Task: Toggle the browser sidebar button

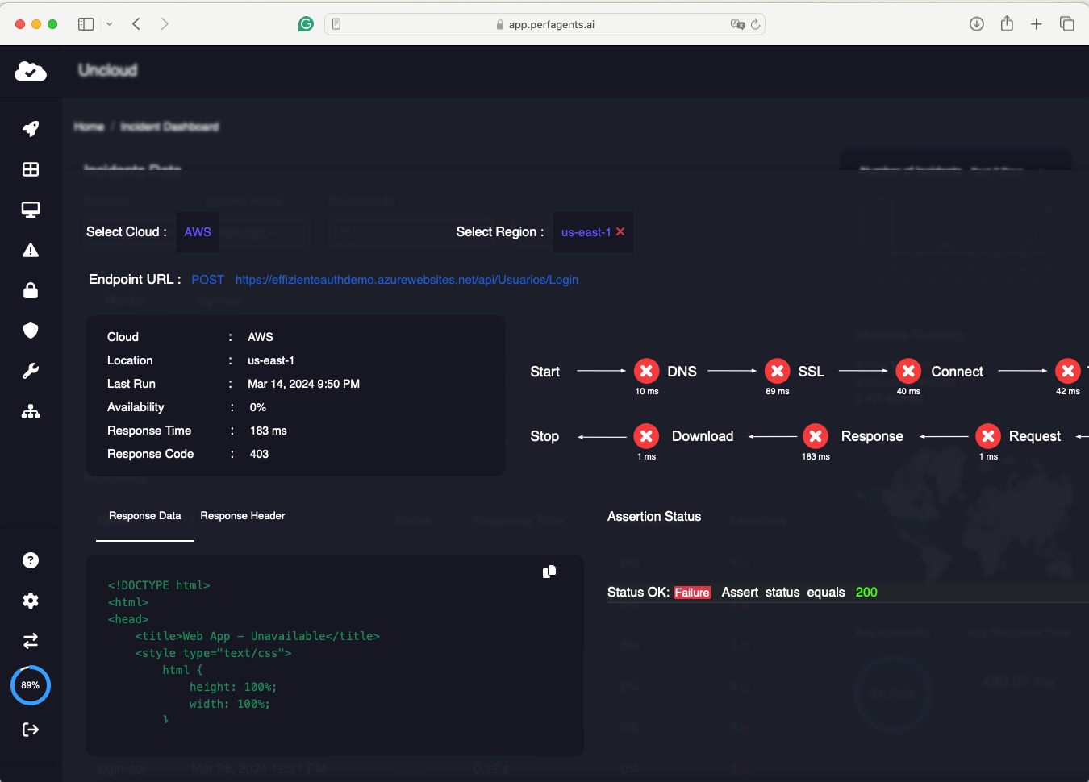Action: pyautogui.click(x=86, y=24)
